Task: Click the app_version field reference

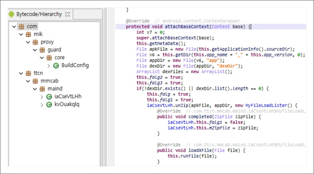Action: (278, 55)
